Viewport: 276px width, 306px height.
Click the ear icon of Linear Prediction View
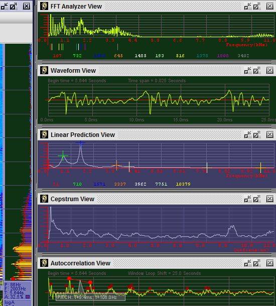(x=44, y=134)
